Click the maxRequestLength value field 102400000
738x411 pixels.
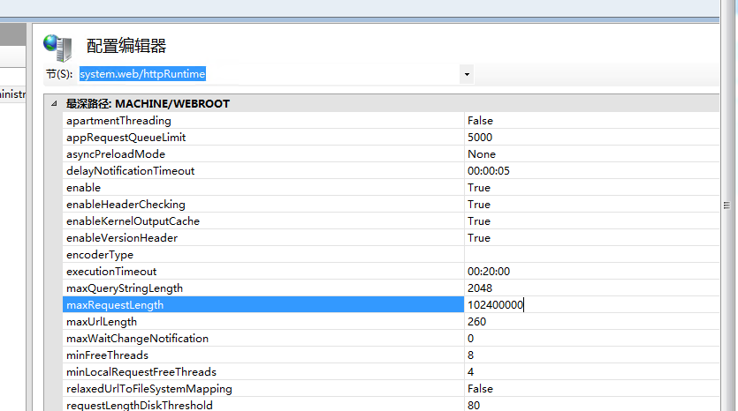497,305
